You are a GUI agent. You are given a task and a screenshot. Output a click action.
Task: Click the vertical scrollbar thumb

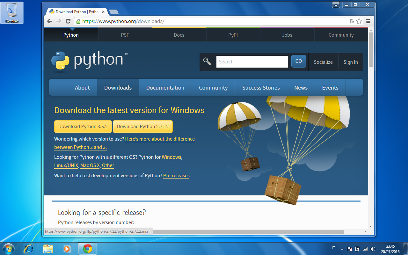(371, 49)
